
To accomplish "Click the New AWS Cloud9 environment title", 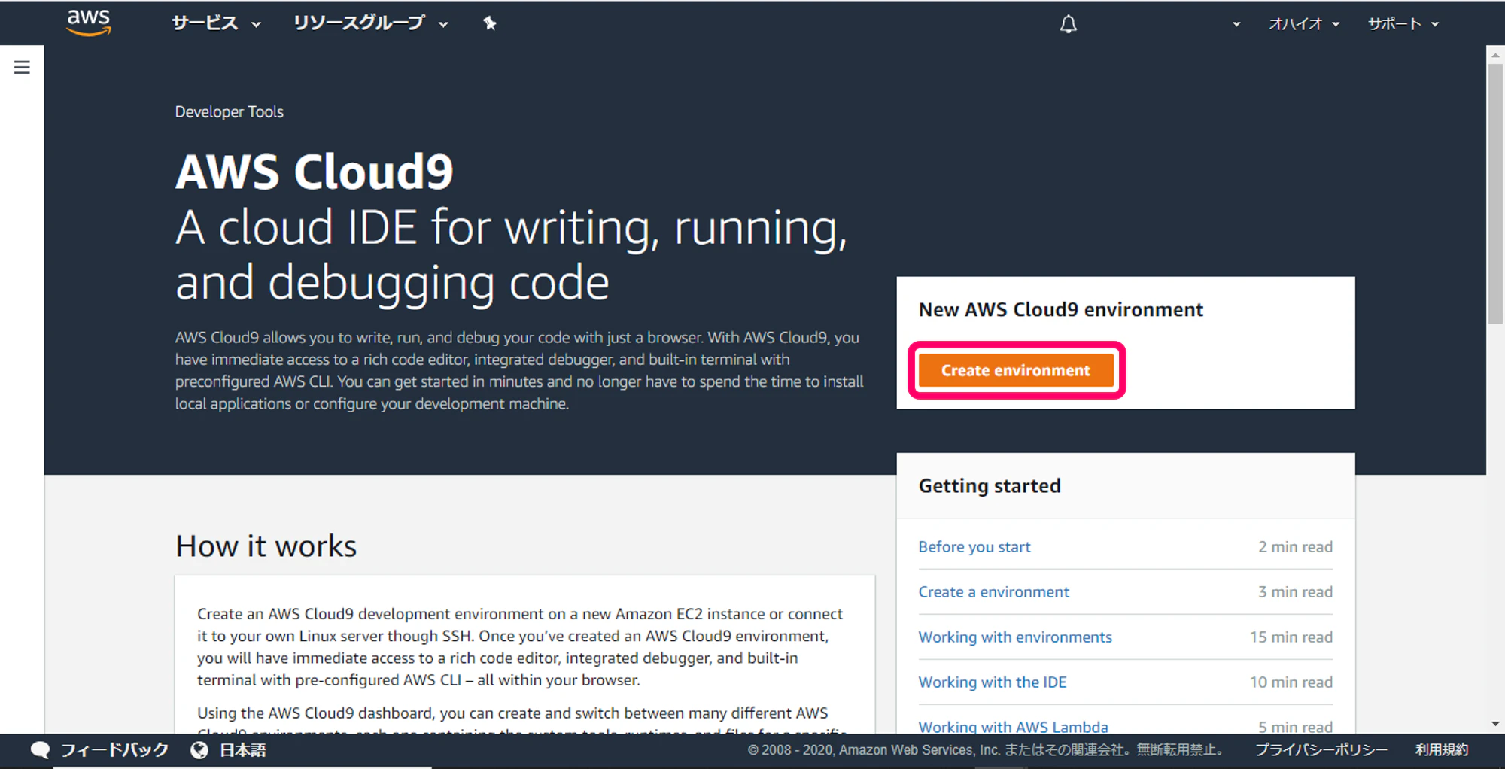I will (x=1061, y=309).
